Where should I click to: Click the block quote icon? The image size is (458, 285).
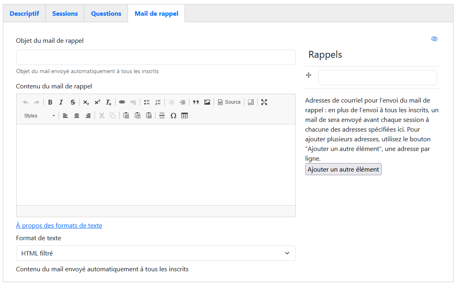196,102
